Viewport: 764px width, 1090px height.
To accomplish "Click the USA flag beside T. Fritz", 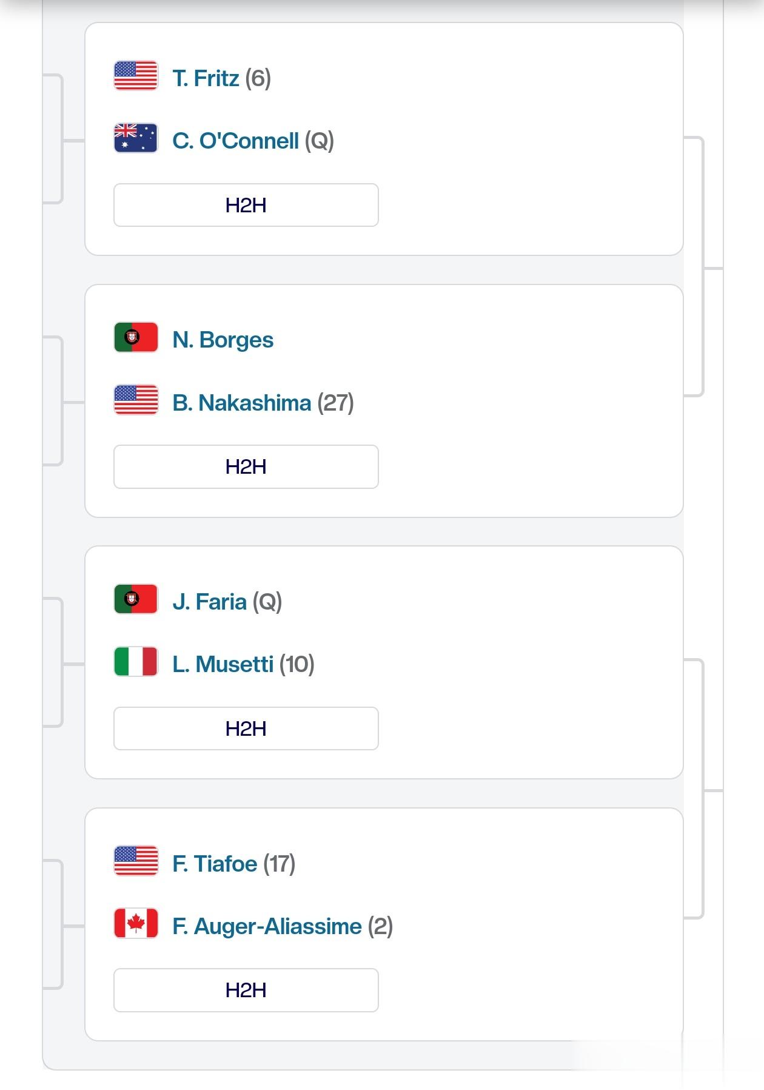I will 136,76.
